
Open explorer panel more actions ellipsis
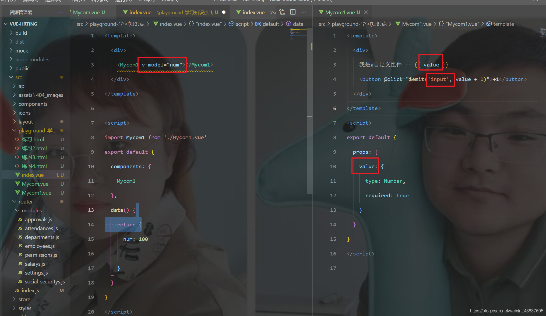61,12
